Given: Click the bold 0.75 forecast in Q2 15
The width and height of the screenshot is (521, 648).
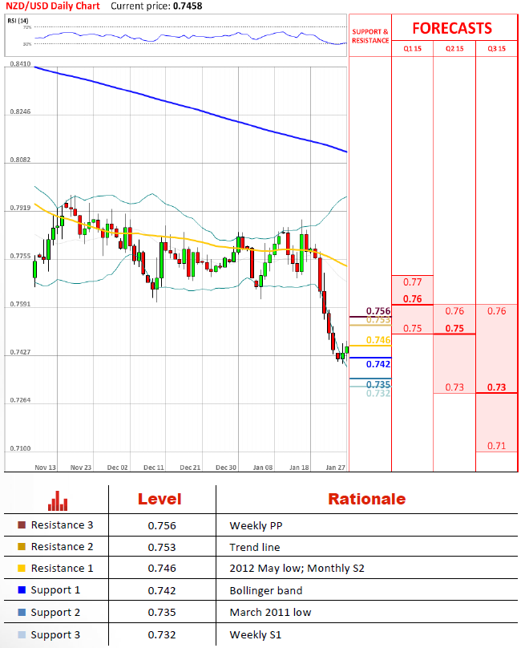Looking at the screenshot, I should pos(454,328).
